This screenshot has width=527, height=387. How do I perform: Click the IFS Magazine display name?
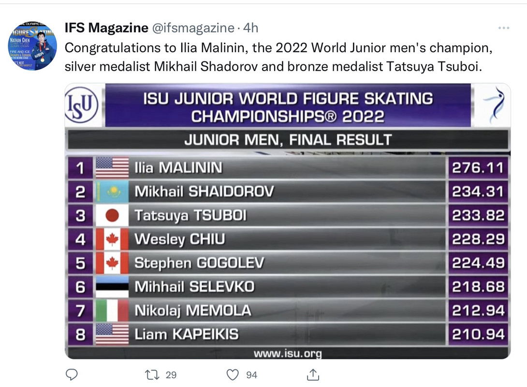106,28
